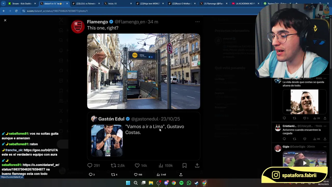Viewport: 332px width, 187px height.
Task: Open the tab search dropdown
Action: 3,4
